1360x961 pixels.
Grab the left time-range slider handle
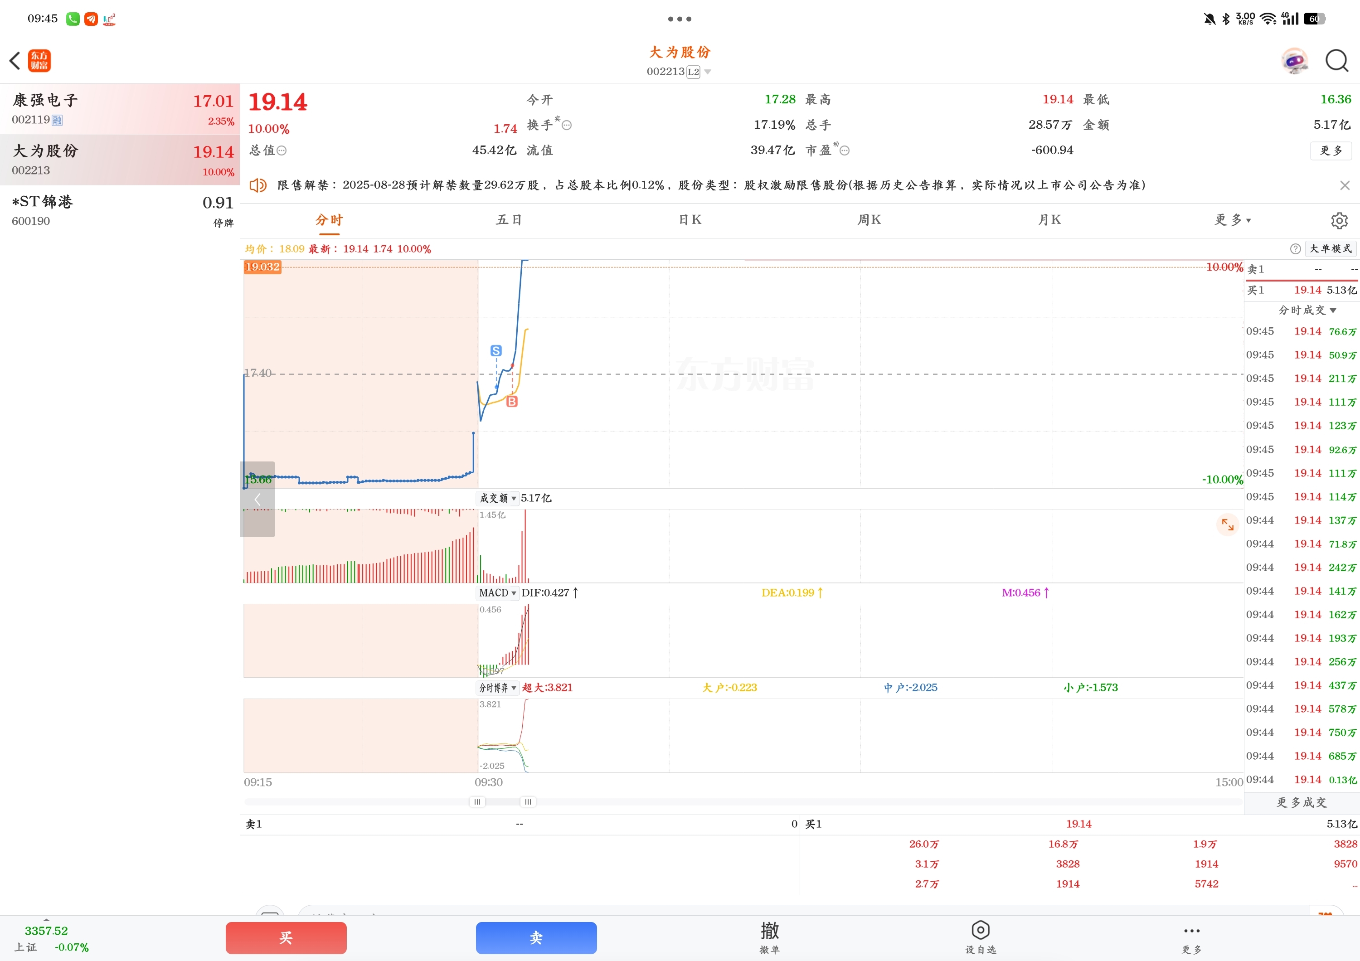477,802
